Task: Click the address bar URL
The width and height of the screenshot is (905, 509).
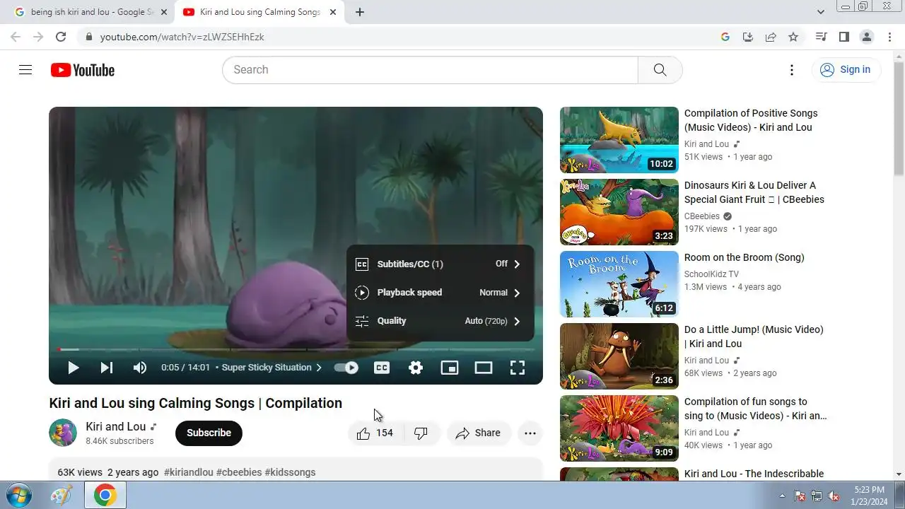Action: coord(182,37)
